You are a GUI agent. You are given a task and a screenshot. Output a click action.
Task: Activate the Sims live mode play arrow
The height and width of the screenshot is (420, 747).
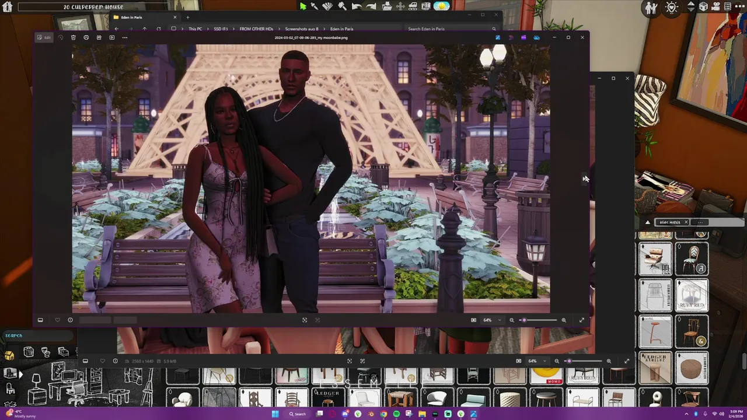tap(303, 6)
